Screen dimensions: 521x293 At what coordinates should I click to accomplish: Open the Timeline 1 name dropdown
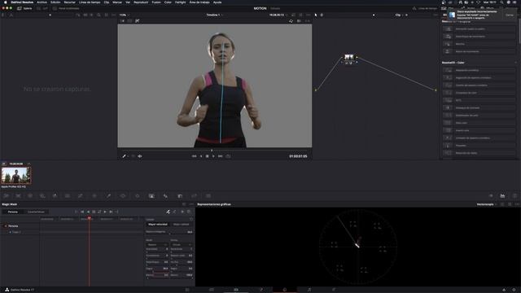click(x=214, y=15)
